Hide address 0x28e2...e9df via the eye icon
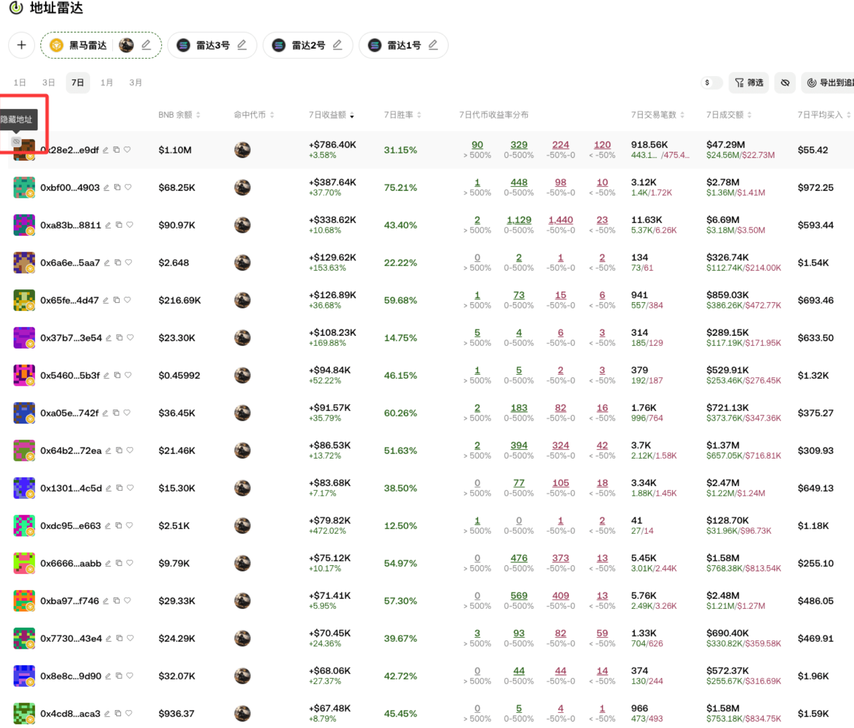 [x=16, y=142]
